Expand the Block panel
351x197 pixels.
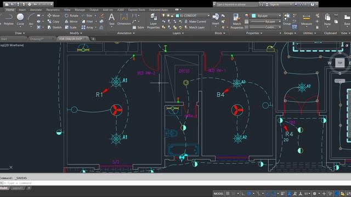(220, 33)
